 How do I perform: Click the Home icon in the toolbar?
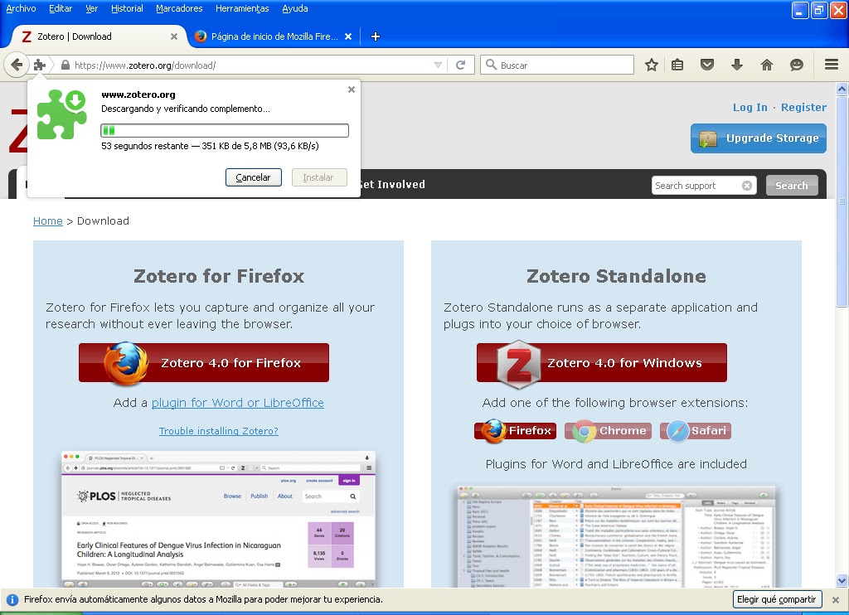point(767,64)
